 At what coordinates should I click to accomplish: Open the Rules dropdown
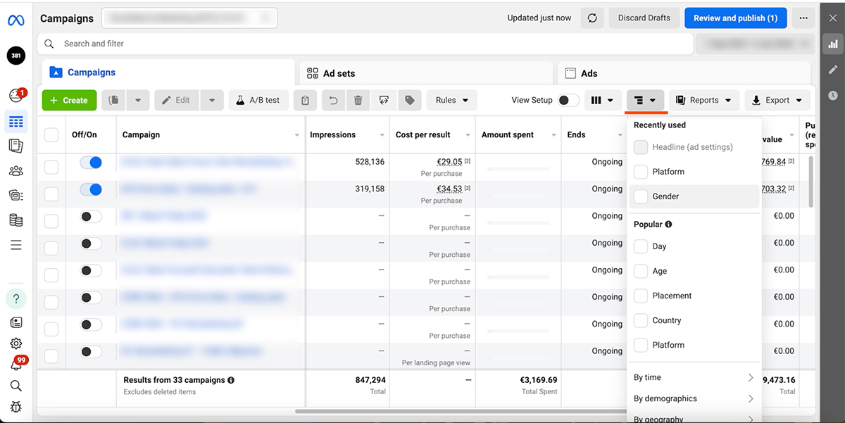coord(451,100)
